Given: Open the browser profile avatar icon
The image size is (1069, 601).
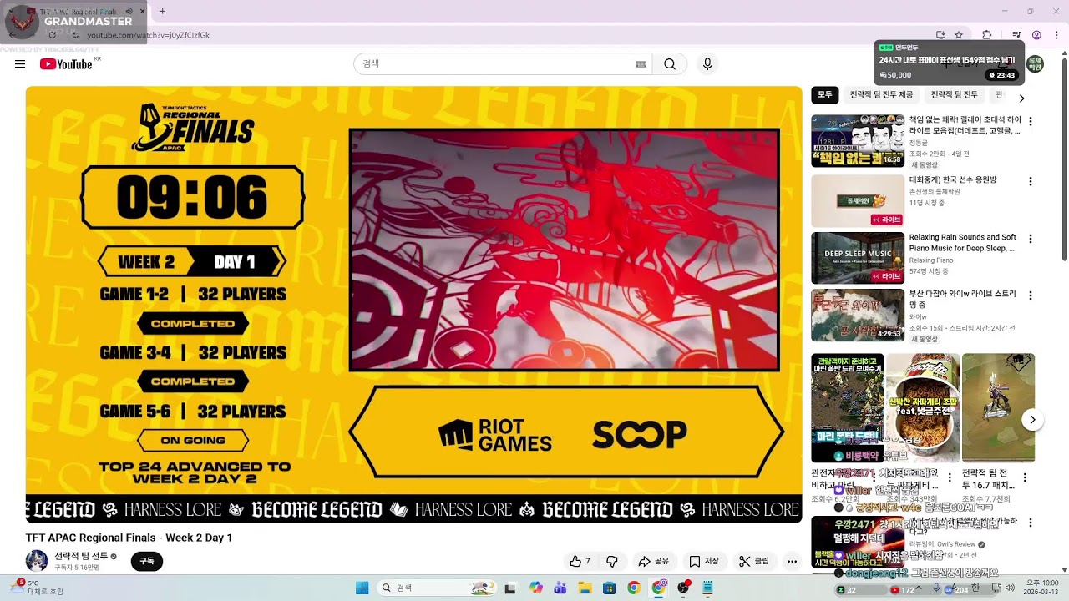Looking at the screenshot, I should [x=1036, y=35].
